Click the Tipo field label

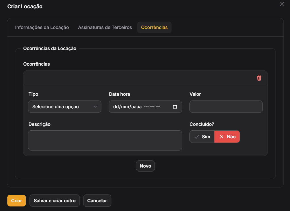click(x=33, y=94)
